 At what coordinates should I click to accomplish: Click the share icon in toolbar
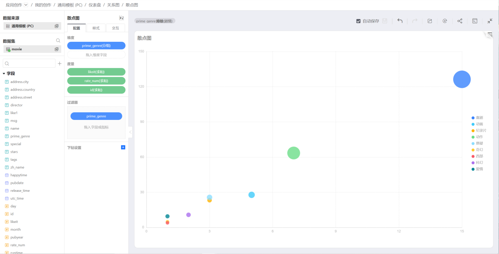coord(460,21)
